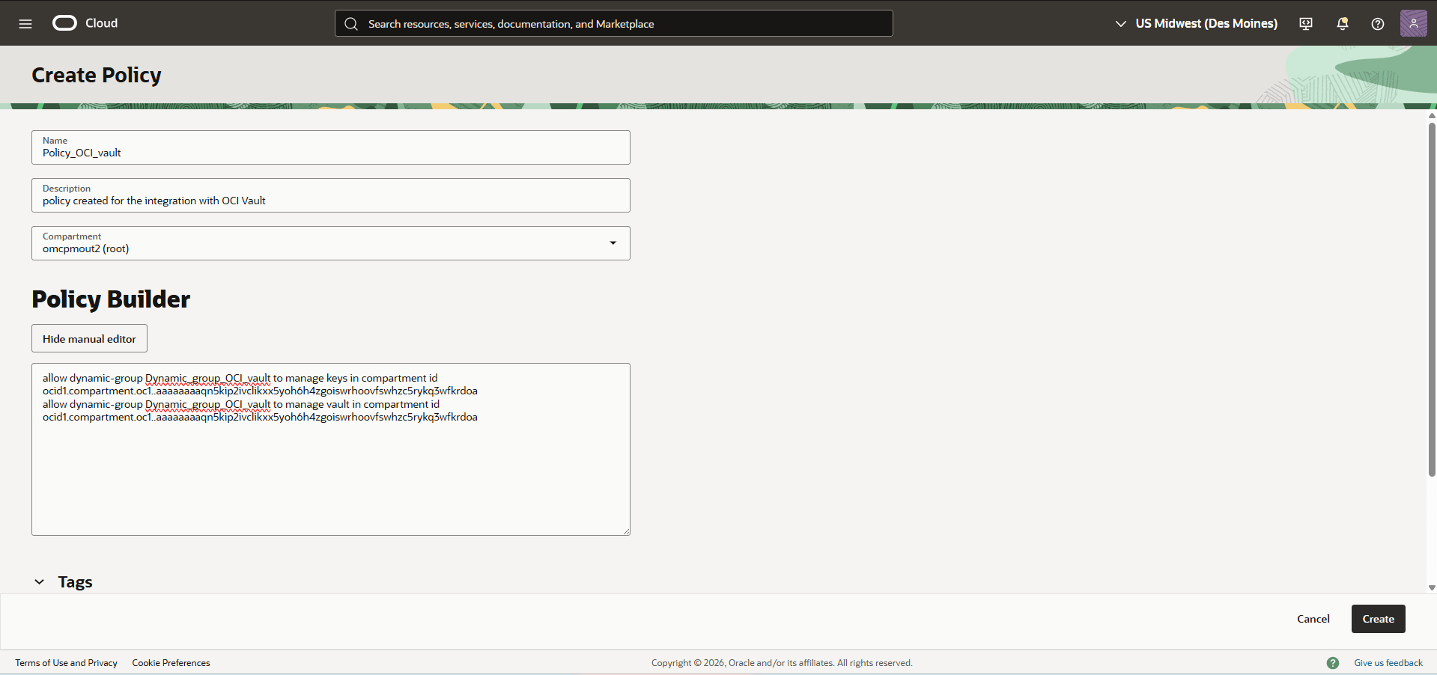Open the Compartment dropdown
The width and height of the screenshot is (1437, 675).
pyautogui.click(x=331, y=243)
